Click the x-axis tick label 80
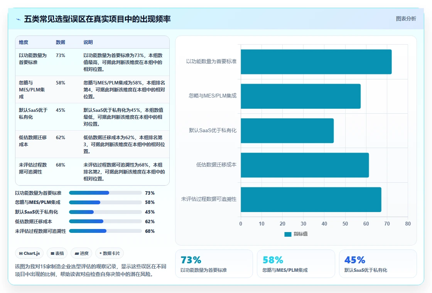This screenshot has width=432, height=293. point(408,224)
